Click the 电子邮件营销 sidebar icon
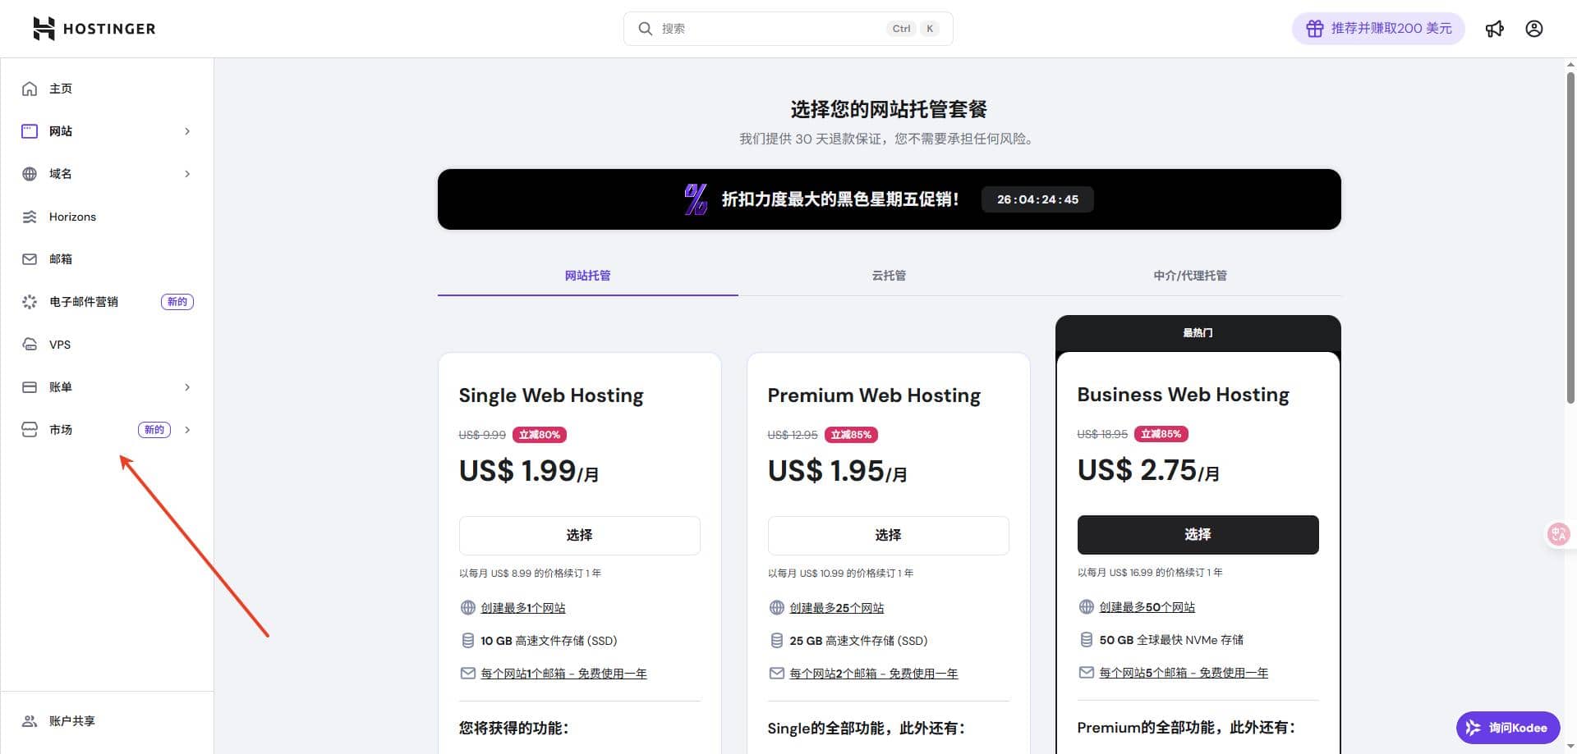 30,302
